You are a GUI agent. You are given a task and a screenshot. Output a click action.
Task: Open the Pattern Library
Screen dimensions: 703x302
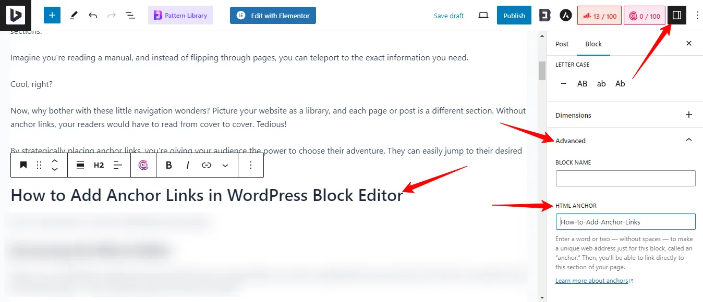(x=180, y=16)
